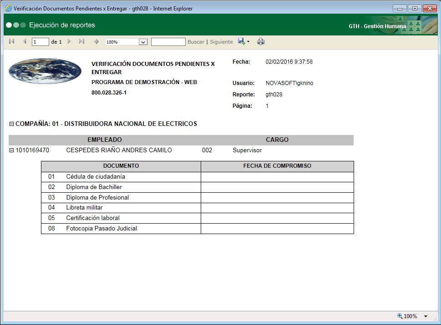441x325 pixels.
Task: Collapse employee 1010169470 details
Action: point(11,150)
